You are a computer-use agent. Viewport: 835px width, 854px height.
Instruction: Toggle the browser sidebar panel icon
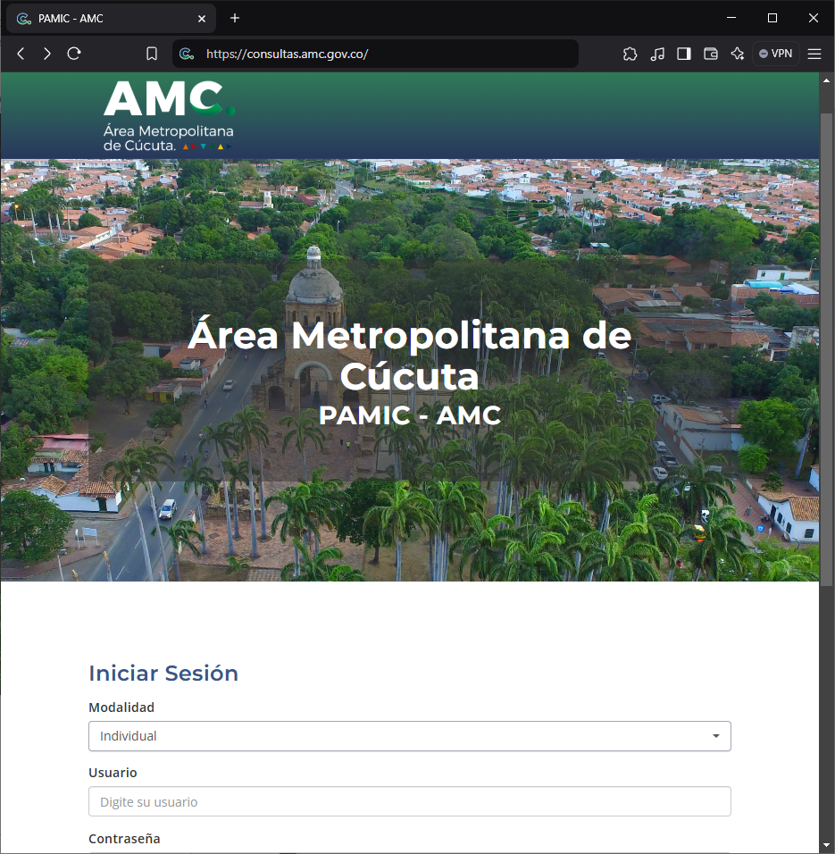(x=684, y=54)
